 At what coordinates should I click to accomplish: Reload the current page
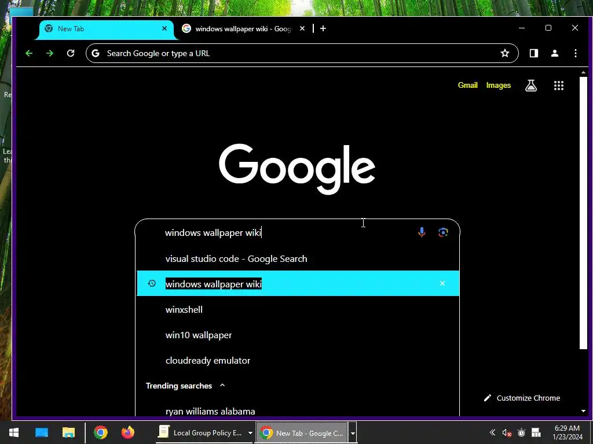point(70,53)
